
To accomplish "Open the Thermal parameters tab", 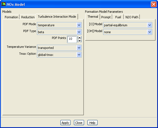I will point(93,17).
